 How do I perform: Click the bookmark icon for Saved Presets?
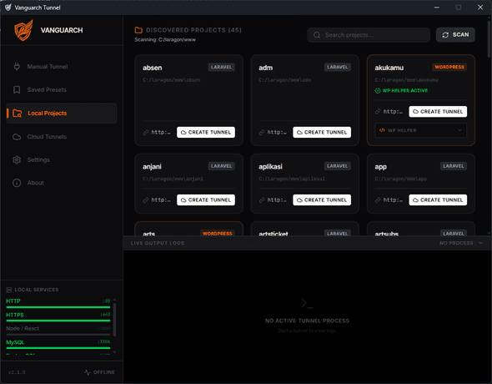tap(17, 90)
